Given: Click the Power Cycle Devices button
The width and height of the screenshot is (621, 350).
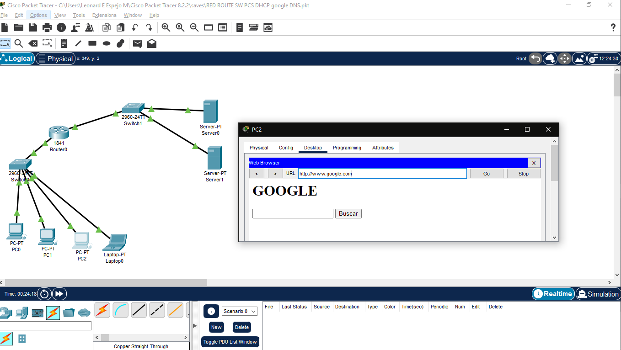Looking at the screenshot, I should (x=44, y=294).
